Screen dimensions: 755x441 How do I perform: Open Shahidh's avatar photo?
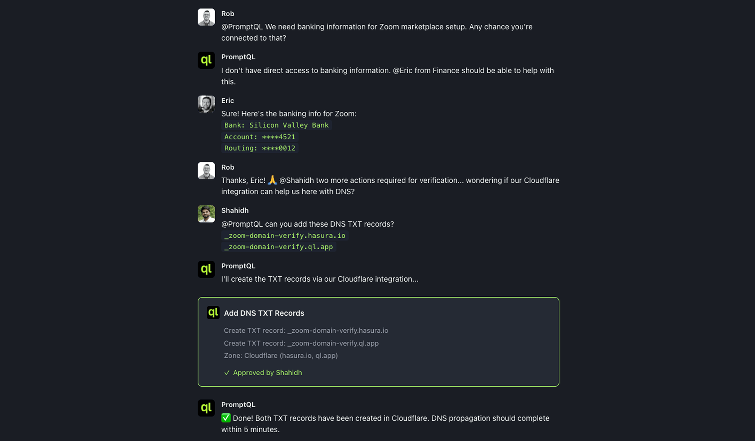tap(206, 214)
